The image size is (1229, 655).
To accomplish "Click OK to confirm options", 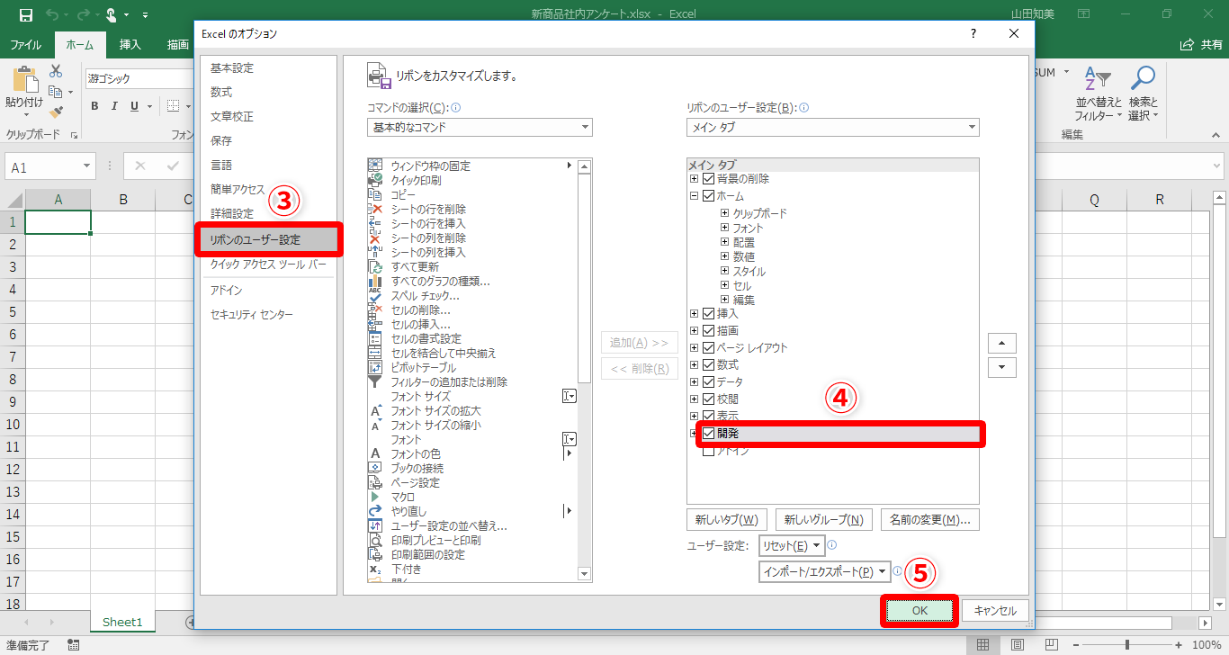I will point(920,610).
